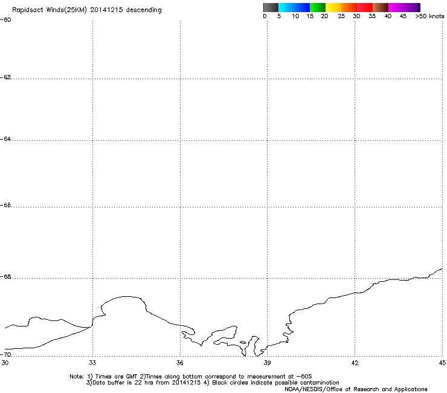Click the green 15-20 knots color segment
Image resolution: width=447 pixels, height=393 pixels.
pyautogui.click(x=318, y=7)
